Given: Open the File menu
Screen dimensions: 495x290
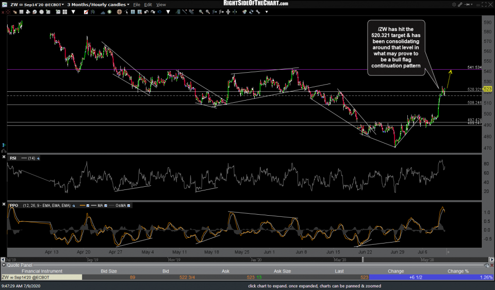Looking at the screenshot, I should [x=137, y=5].
